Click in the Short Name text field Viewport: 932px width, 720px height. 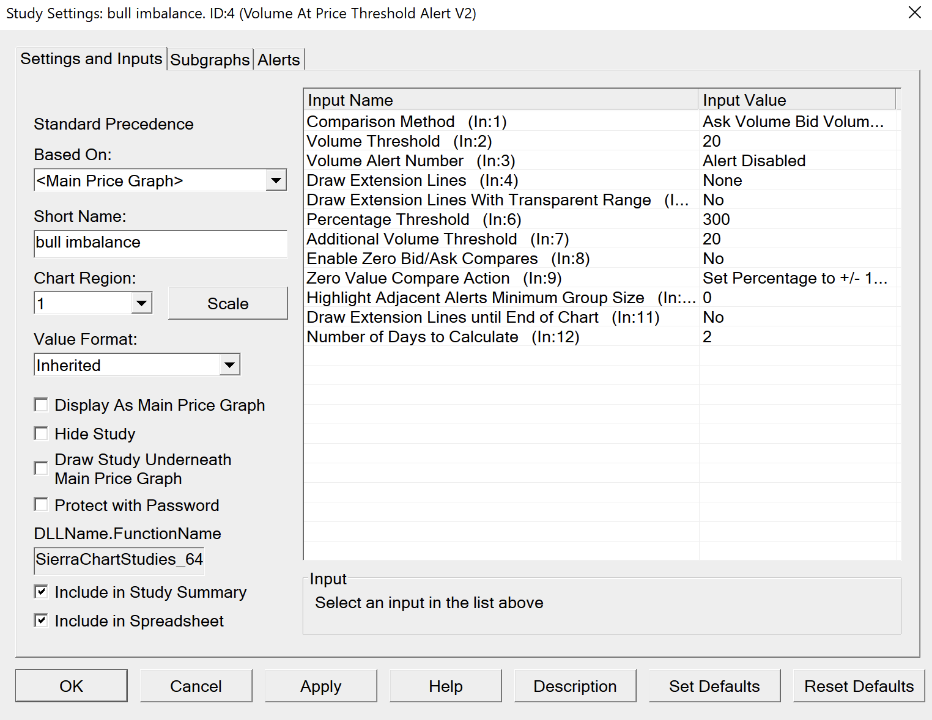click(x=160, y=243)
